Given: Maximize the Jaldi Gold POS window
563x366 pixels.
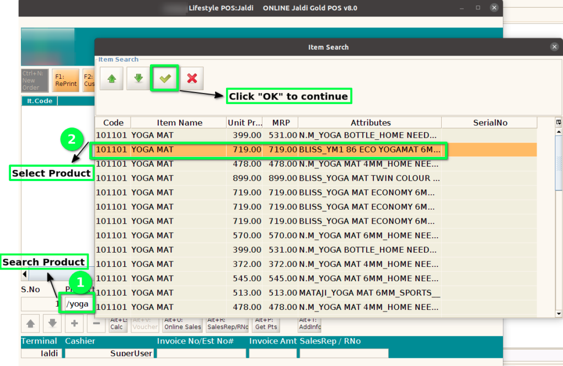Looking at the screenshot, I should tap(478, 8).
